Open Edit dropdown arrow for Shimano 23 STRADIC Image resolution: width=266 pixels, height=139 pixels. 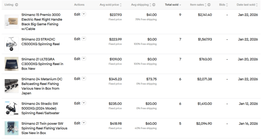(x=84, y=39)
